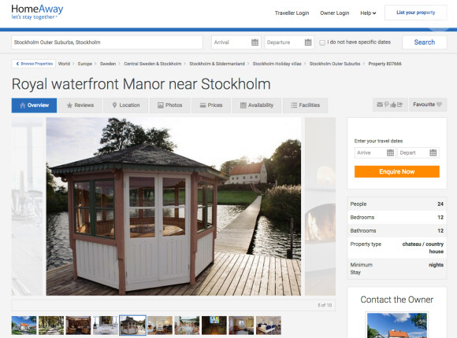The height and width of the screenshot is (338, 457).
Task: Click the email envelope share icon
Action: coord(380,105)
